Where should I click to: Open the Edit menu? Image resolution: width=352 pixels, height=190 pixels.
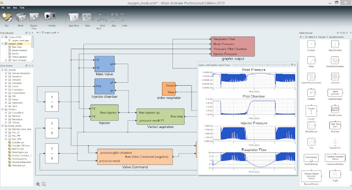click(9, 8)
